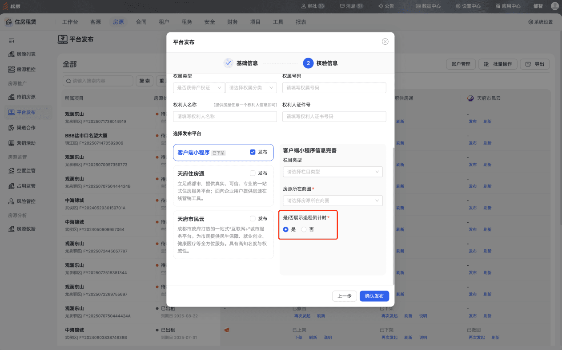562x350 pixels.
Task: Select 否 radio for 退租倒计时
Action: click(304, 229)
